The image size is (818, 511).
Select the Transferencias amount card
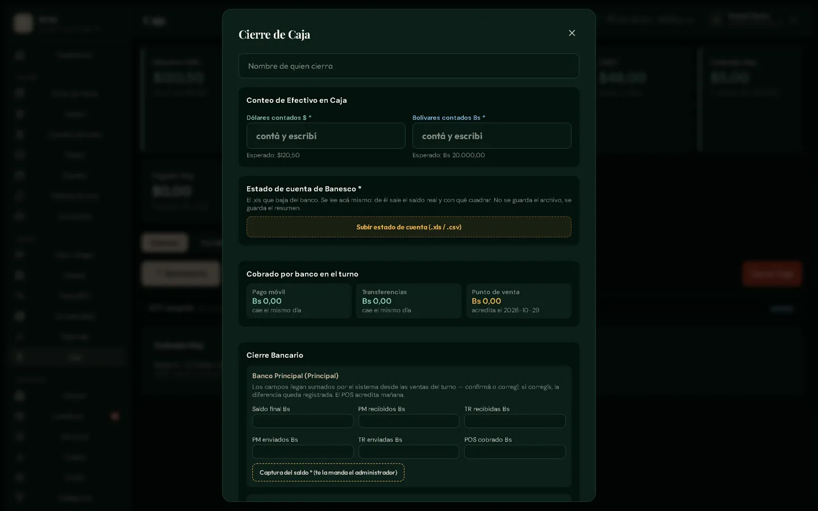click(409, 301)
